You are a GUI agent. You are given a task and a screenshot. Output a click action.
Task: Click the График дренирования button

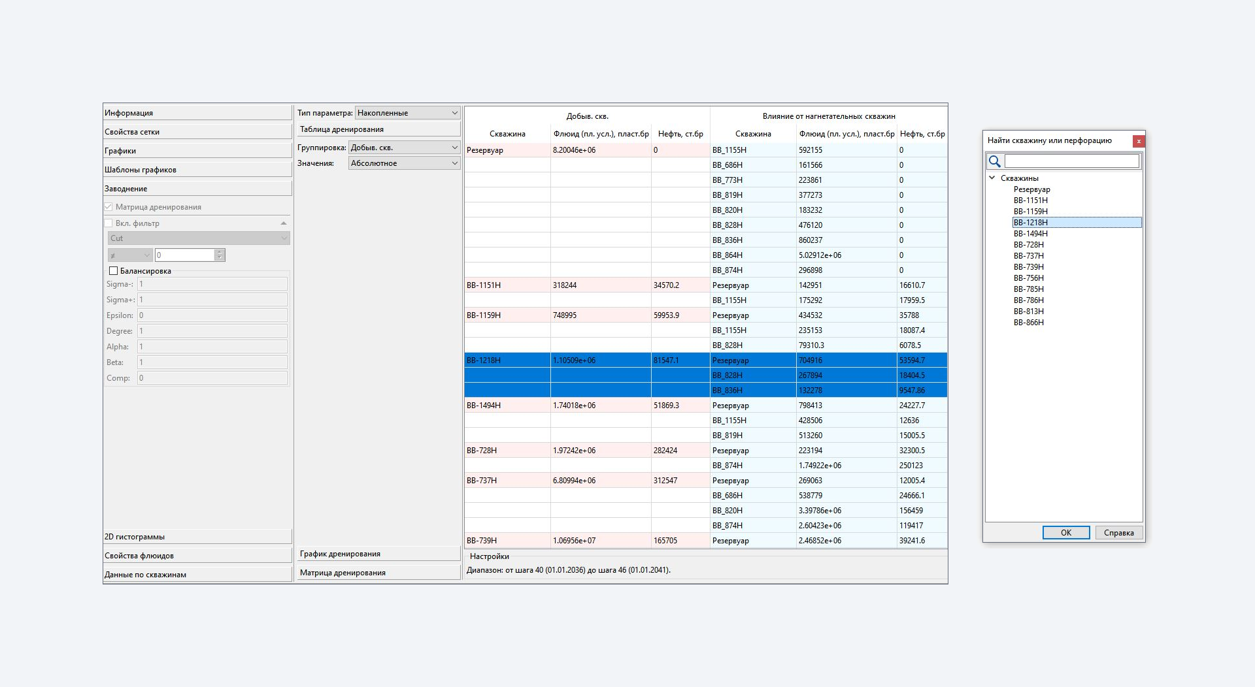point(378,554)
